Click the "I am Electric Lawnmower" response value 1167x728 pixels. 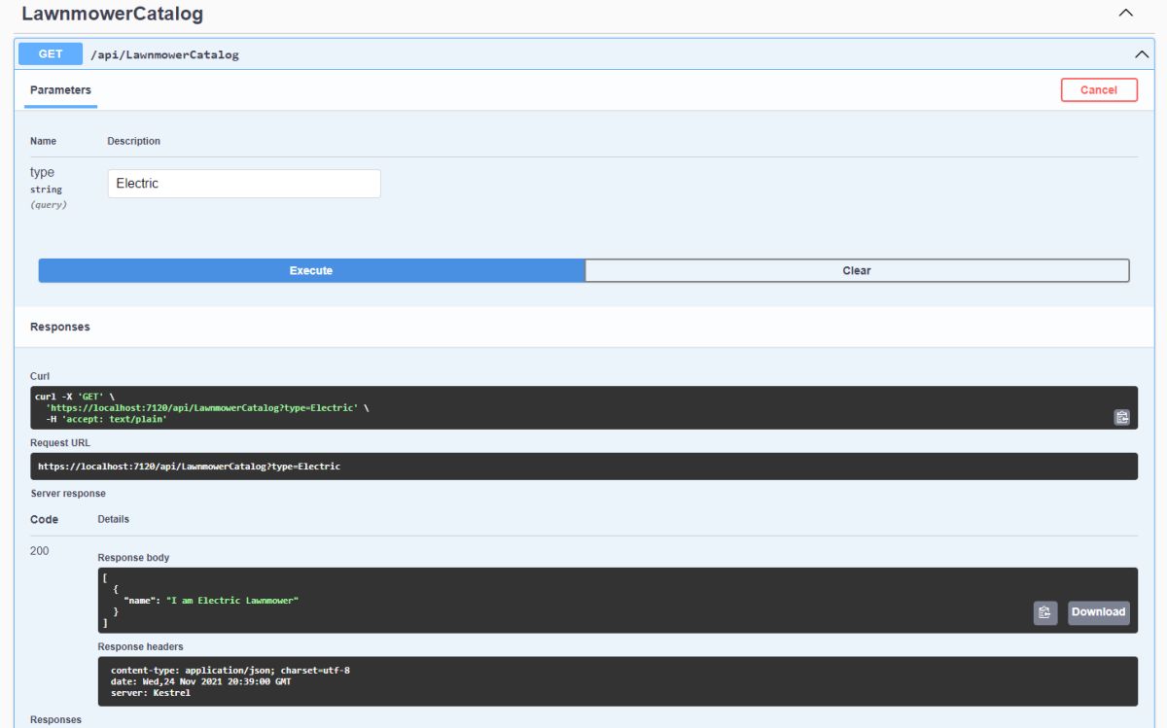pyautogui.click(x=232, y=601)
